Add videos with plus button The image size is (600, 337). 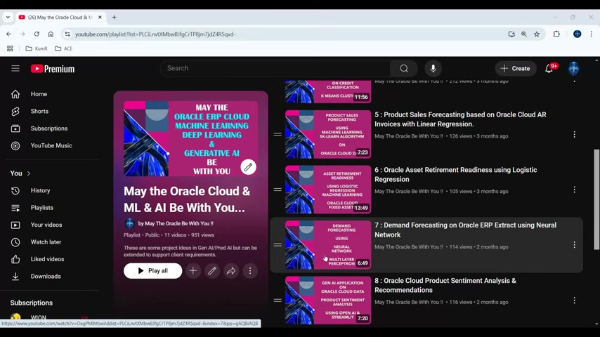click(193, 271)
